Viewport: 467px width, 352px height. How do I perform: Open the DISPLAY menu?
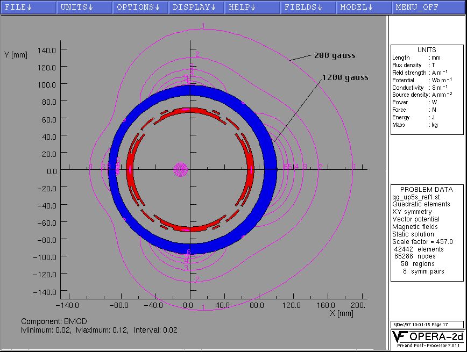196,7
